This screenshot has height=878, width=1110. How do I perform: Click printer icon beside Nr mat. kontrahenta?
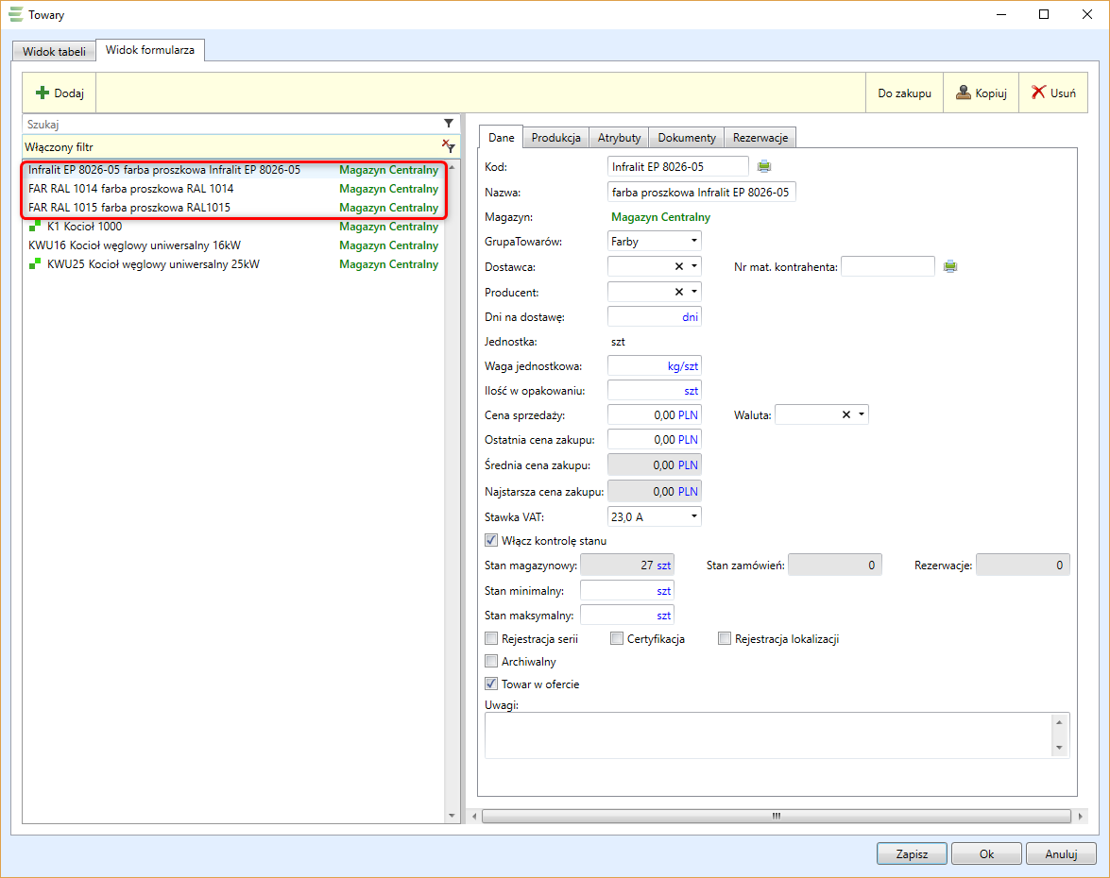(x=950, y=267)
